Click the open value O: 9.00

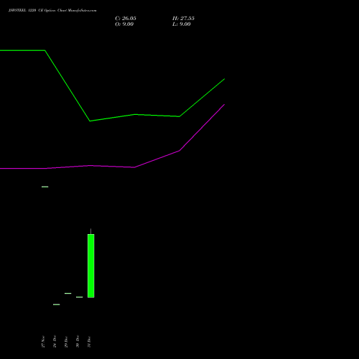(124, 24)
